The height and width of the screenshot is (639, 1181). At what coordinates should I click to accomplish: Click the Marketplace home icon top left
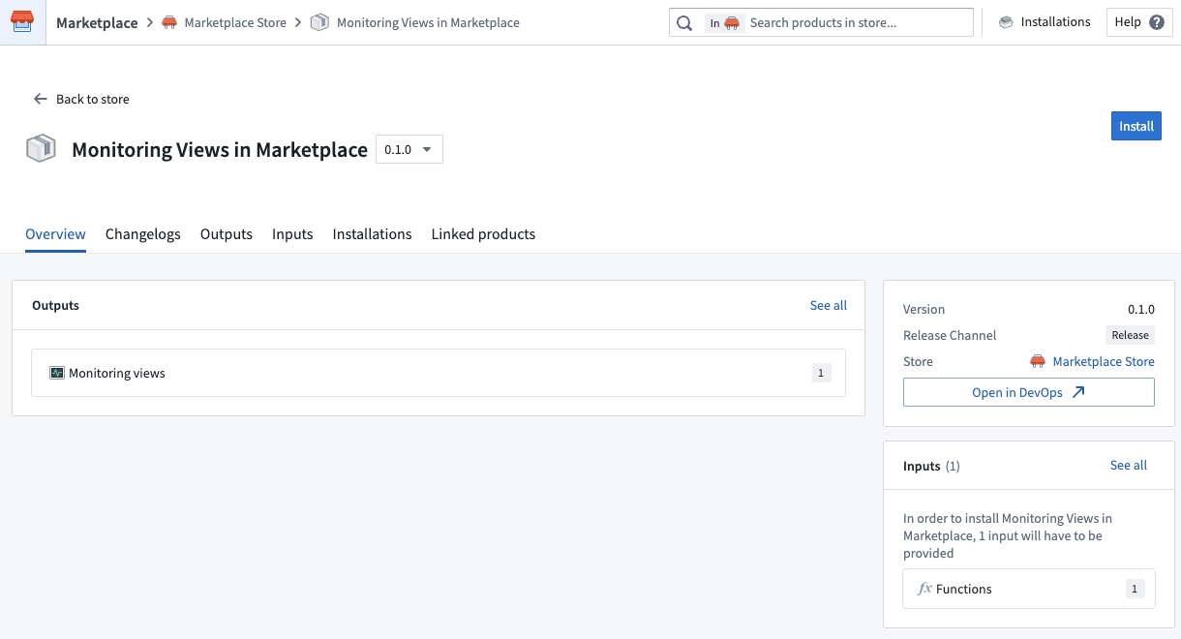[x=21, y=21]
